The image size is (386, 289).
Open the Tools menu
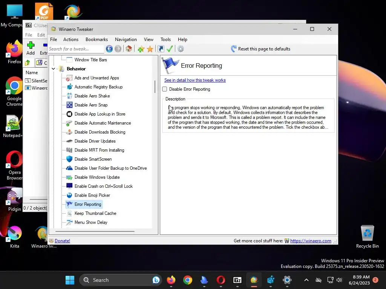pos(166,39)
